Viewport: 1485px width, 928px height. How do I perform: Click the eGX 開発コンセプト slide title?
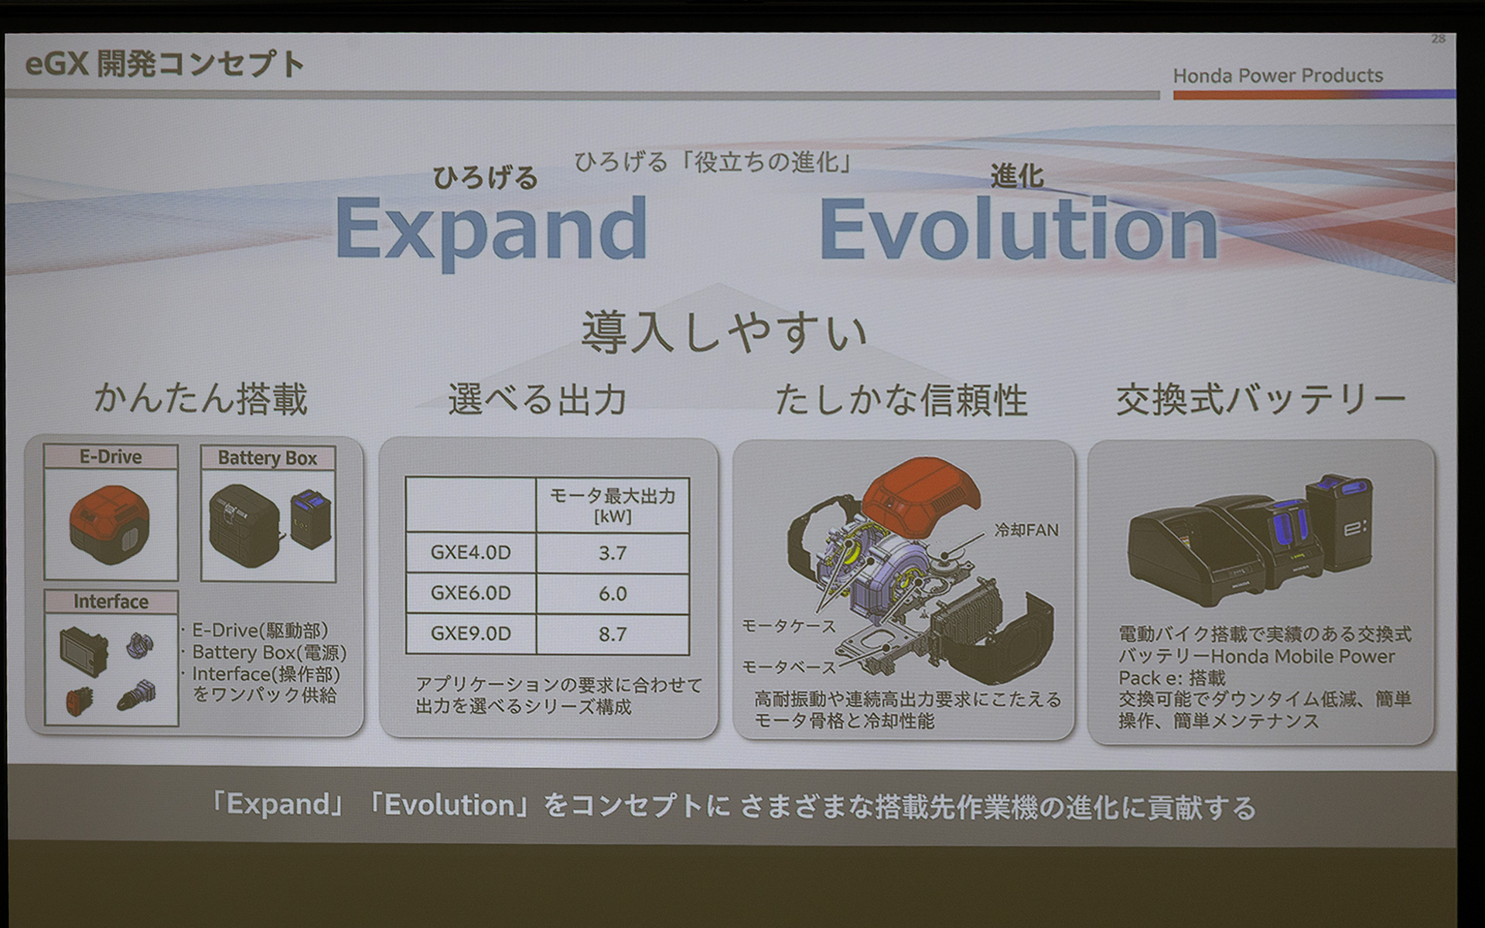point(165,64)
